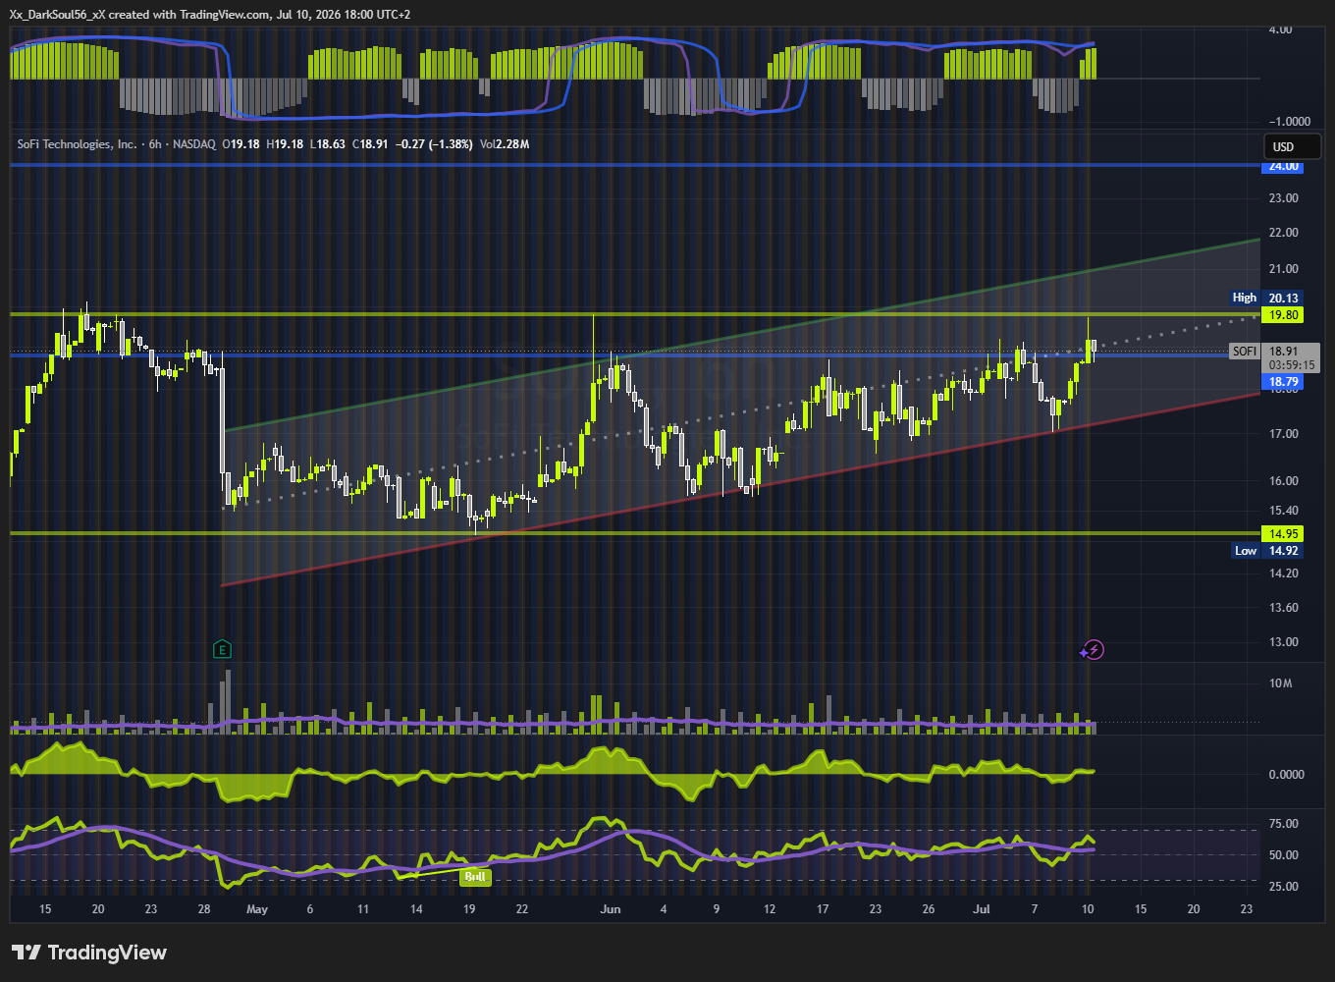Click the 6h interval label

click(155, 144)
